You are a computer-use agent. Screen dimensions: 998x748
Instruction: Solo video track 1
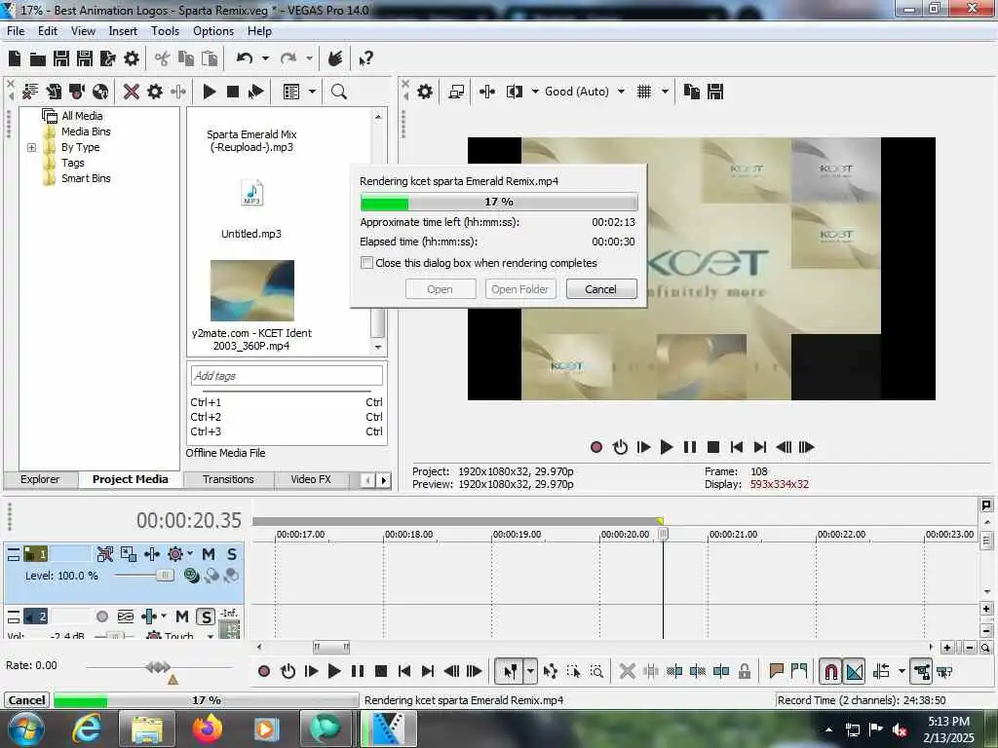point(232,554)
